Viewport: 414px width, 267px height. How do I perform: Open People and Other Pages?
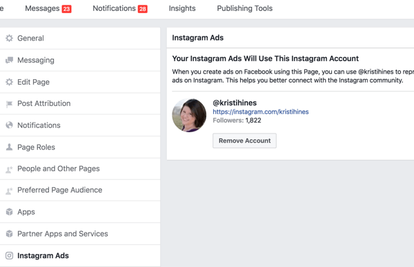coord(80,169)
